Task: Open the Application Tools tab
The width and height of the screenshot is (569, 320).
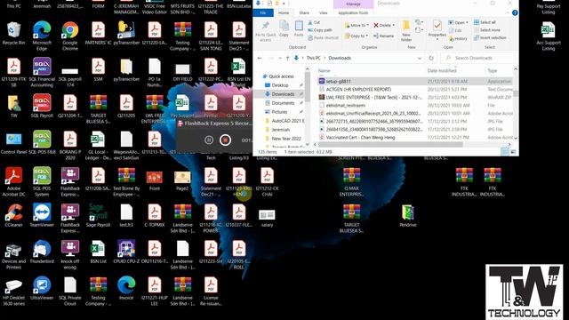Action: coord(353,12)
